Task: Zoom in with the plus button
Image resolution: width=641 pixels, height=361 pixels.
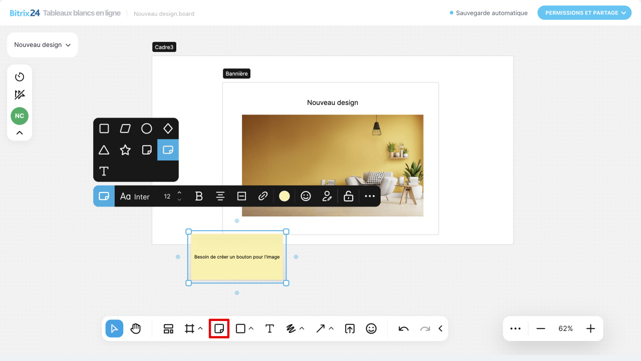Action: tap(590, 328)
